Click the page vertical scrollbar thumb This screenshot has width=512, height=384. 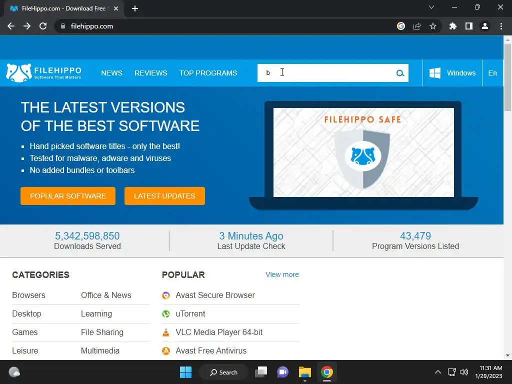click(507, 77)
